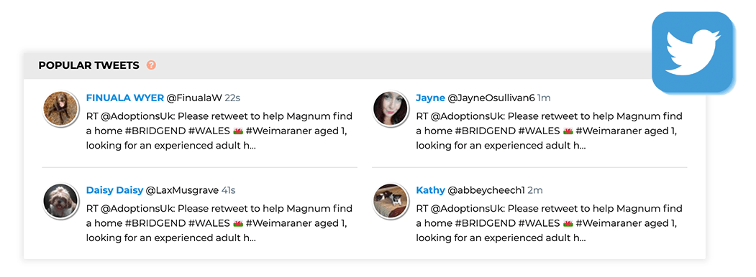This screenshot has width=756, height=277.
Task: Open the Kathy profile name link
Action: pyautogui.click(x=430, y=190)
